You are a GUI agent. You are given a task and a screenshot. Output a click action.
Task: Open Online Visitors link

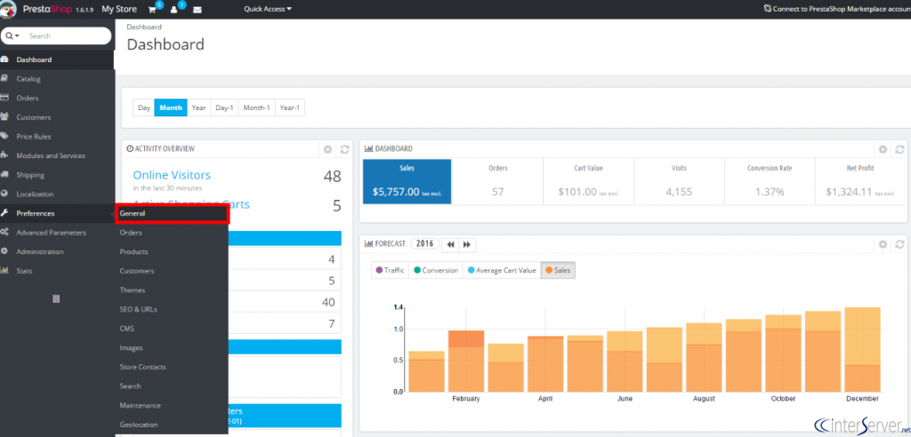[172, 175]
